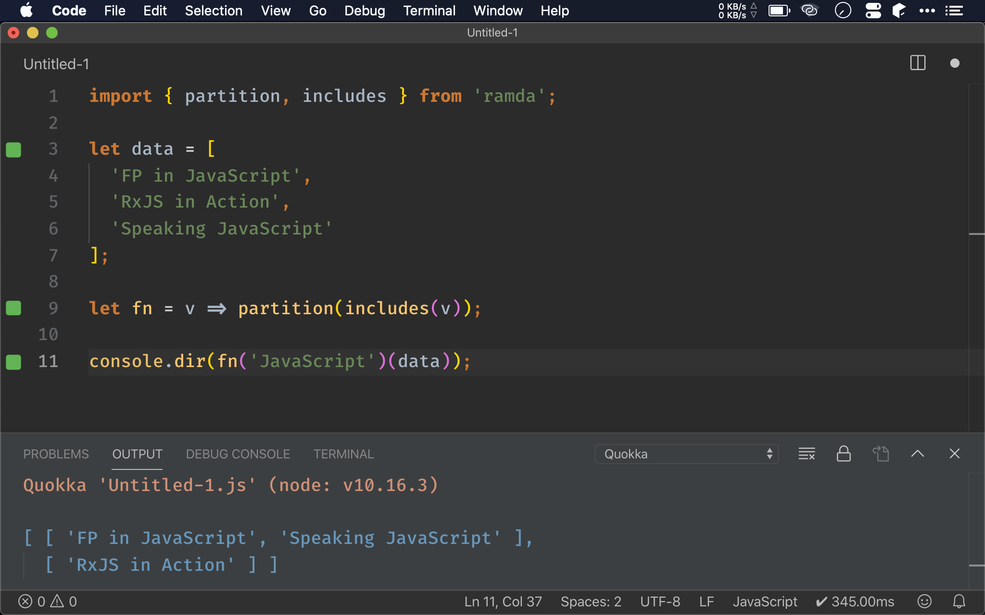Open the File menu
Viewport: 985px width, 615px height.
click(114, 11)
